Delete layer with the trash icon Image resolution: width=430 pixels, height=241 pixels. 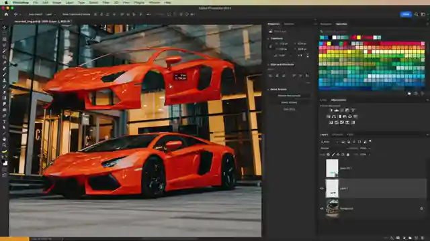tap(423, 238)
